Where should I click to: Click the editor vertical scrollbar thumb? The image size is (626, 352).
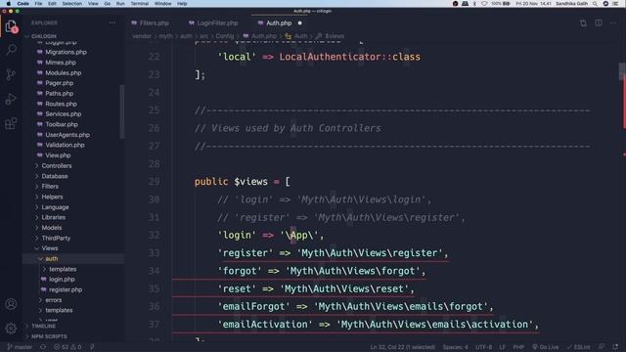(x=622, y=71)
